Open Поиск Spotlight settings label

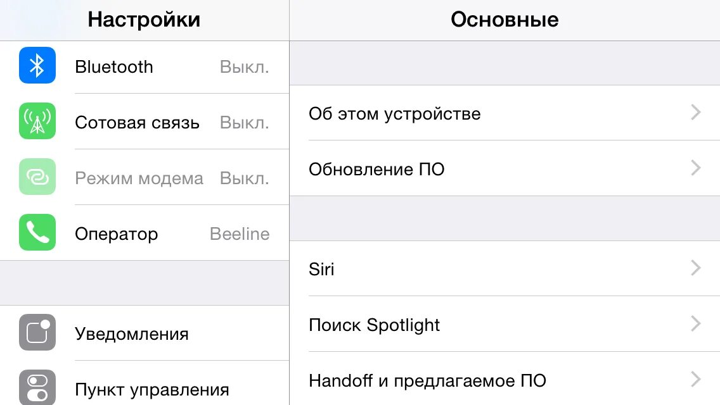click(x=374, y=325)
